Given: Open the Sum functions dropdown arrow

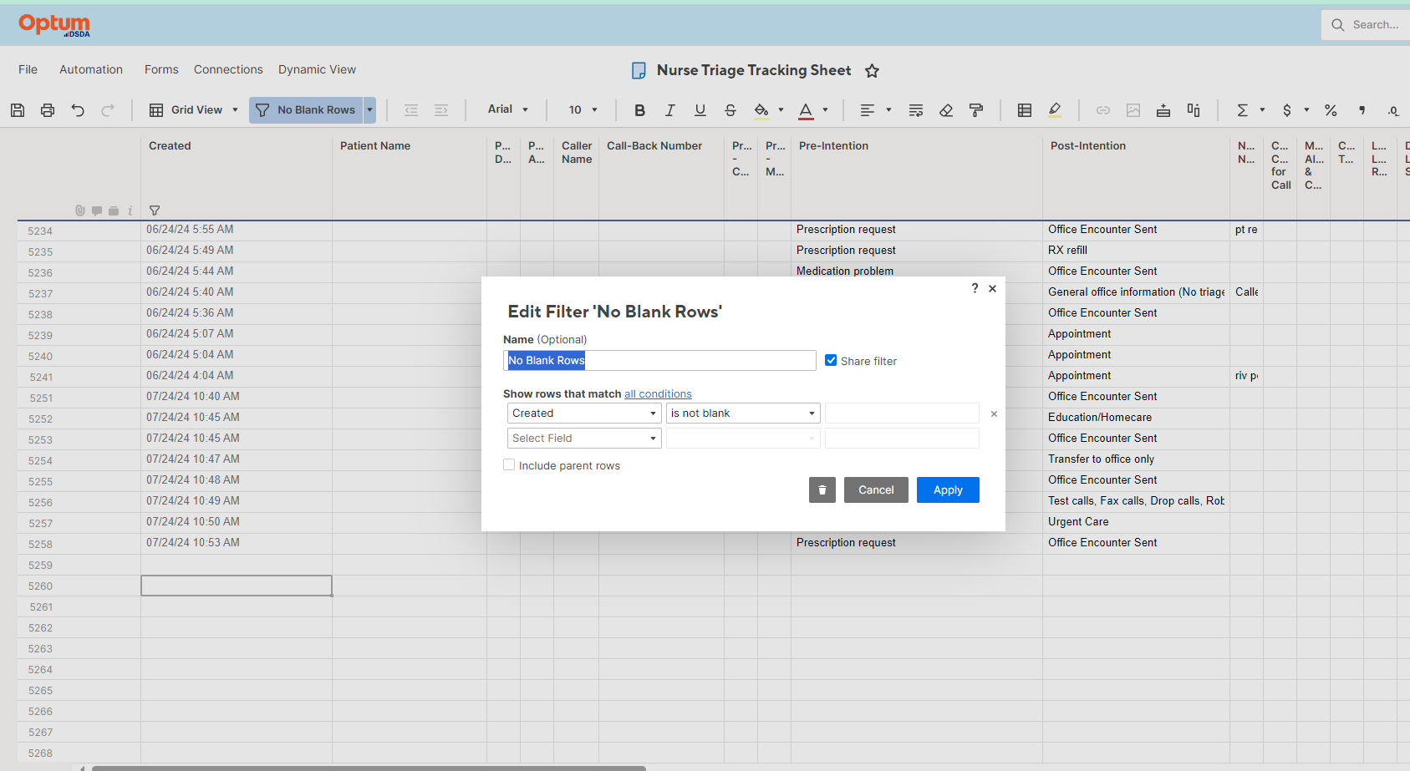Looking at the screenshot, I should click(x=1262, y=110).
